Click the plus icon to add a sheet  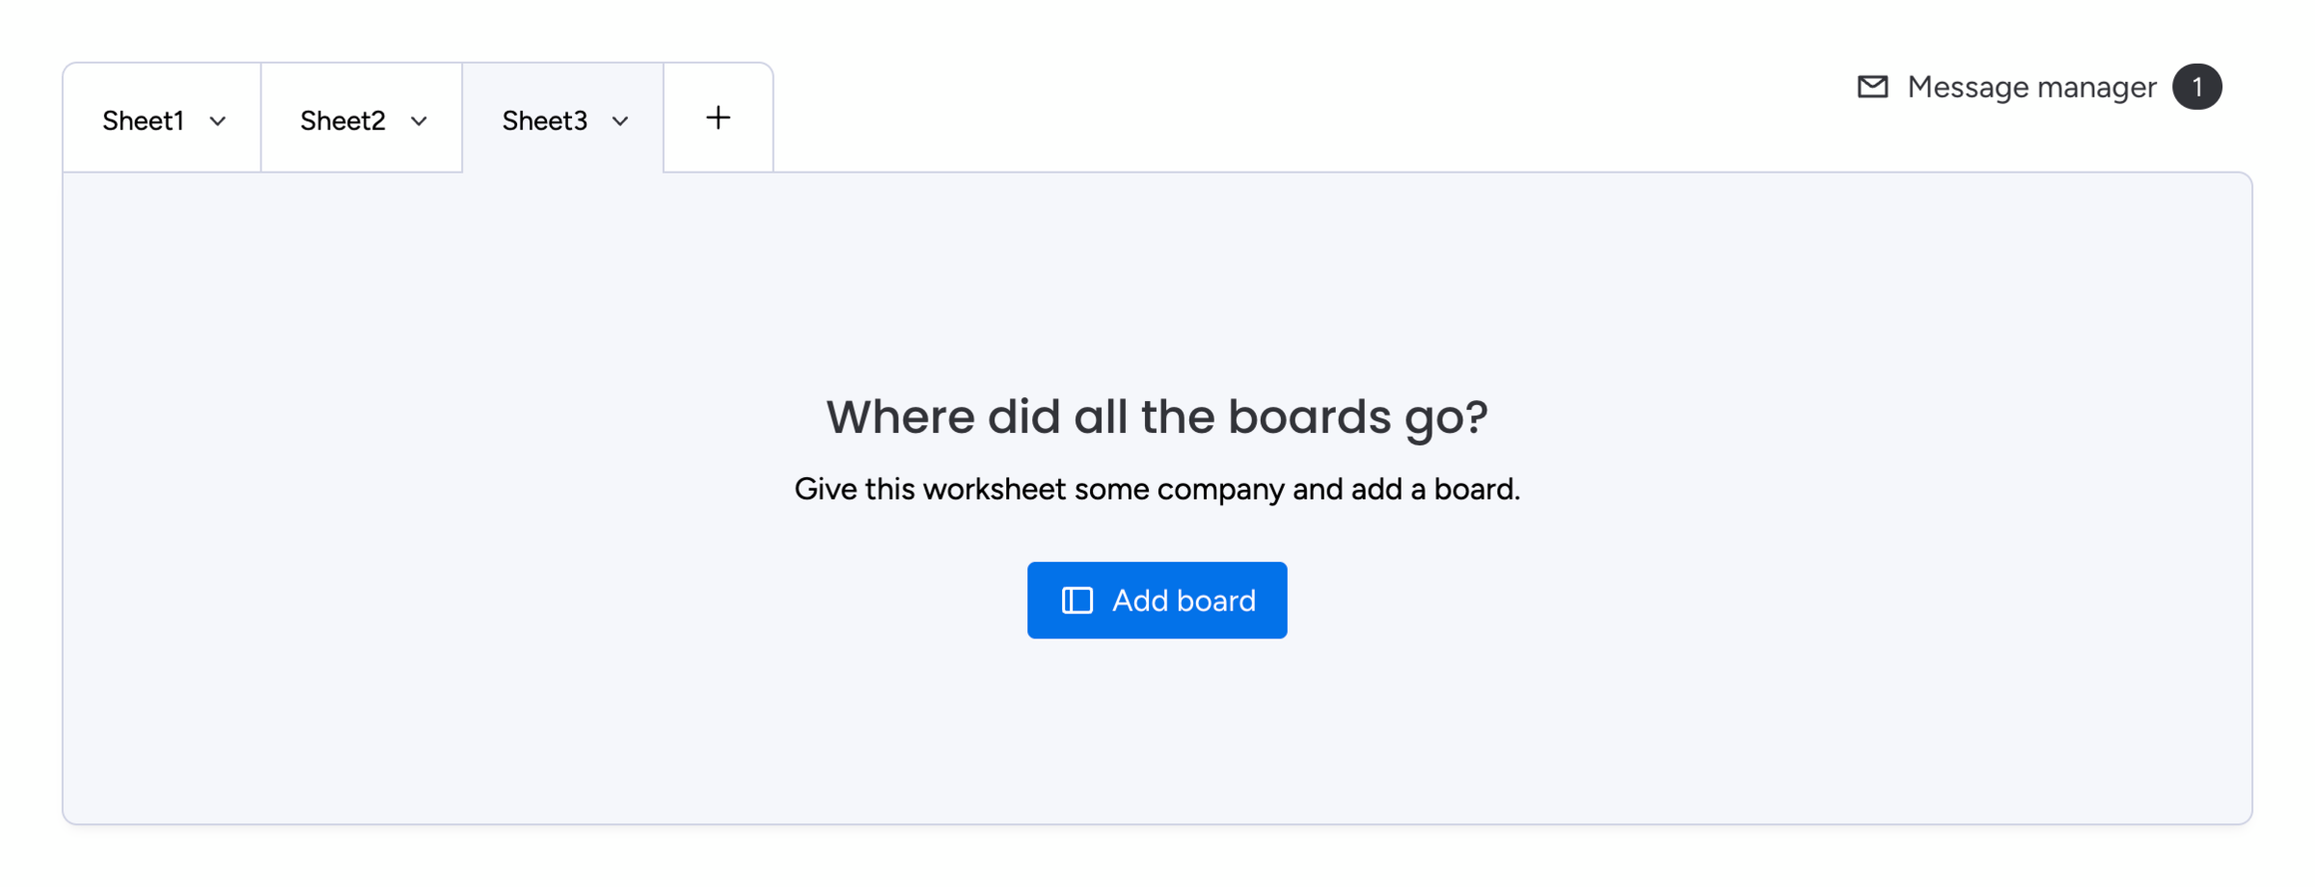click(x=718, y=118)
